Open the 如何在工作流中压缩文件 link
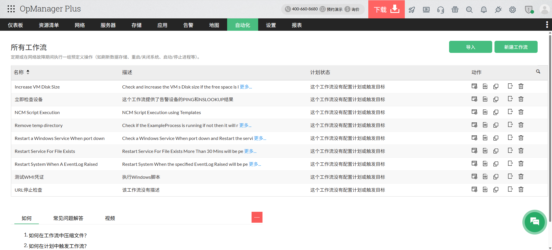The height and width of the screenshot is (250, 552). [58, 235]
